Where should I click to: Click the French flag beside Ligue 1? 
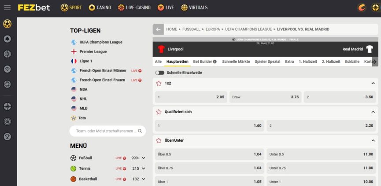(x=74, y=61)
